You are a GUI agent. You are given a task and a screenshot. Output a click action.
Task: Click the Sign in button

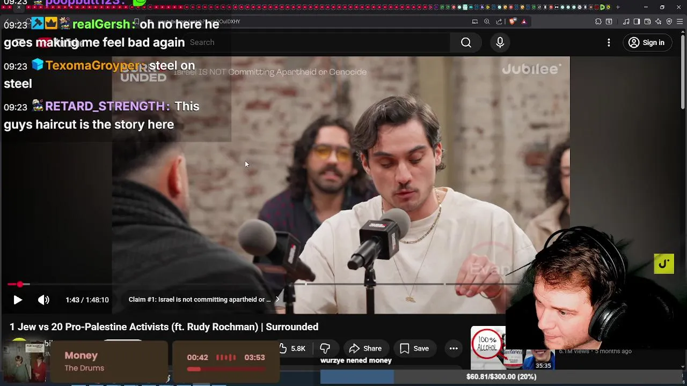pos(647,42)
